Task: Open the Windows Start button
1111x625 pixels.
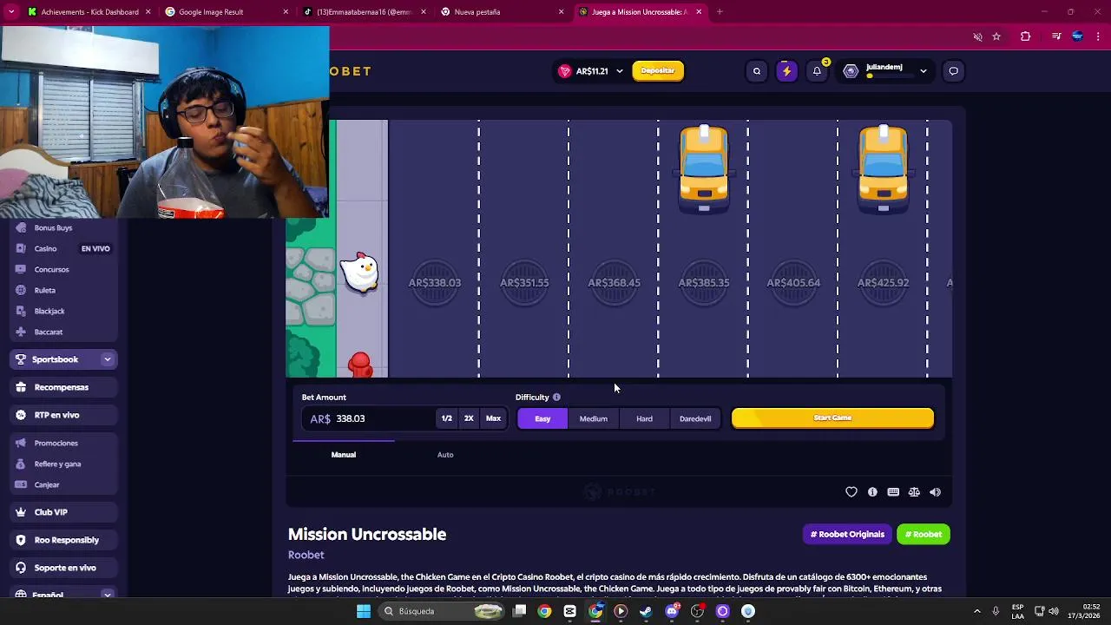Action: 363,611
